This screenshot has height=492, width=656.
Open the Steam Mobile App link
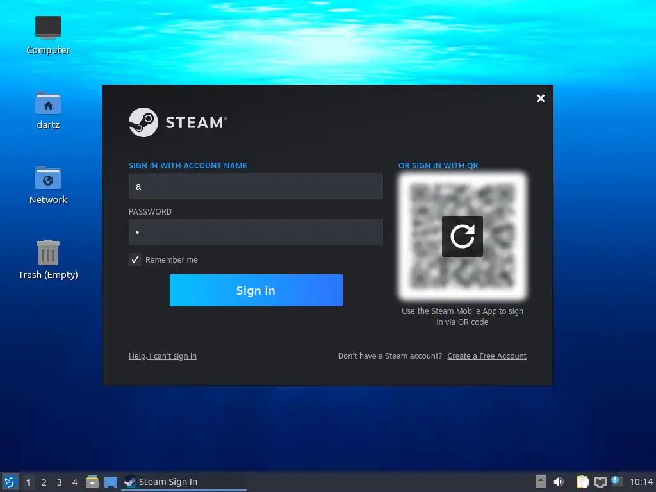point(464,311)
